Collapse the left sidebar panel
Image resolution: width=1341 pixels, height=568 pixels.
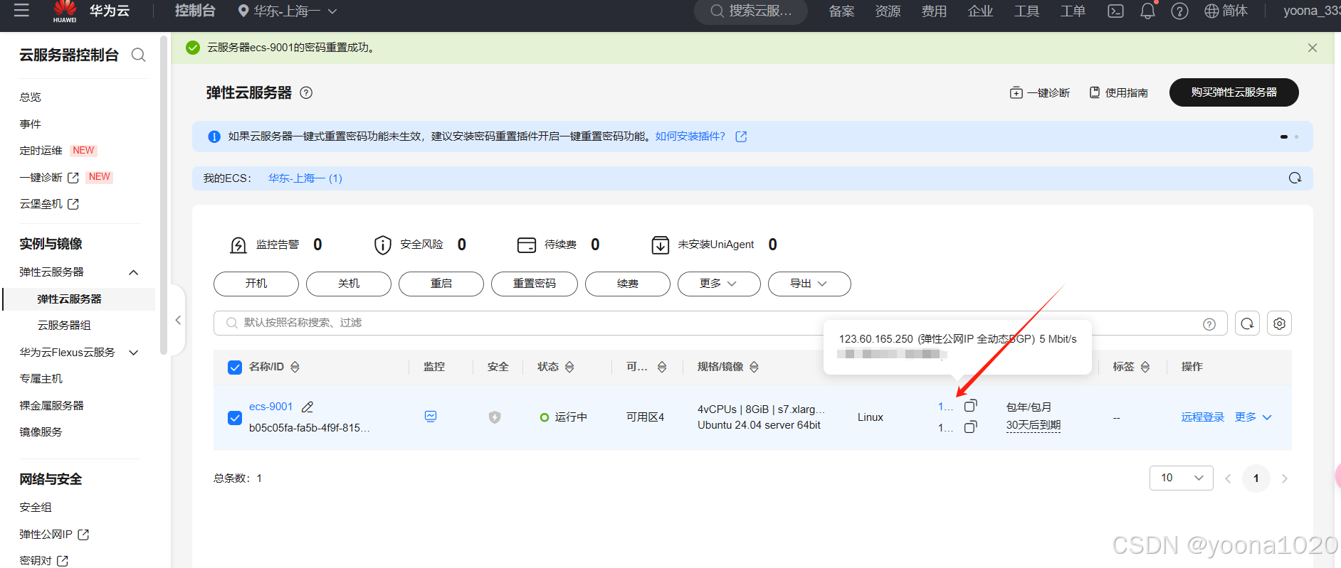pos(178,321)
